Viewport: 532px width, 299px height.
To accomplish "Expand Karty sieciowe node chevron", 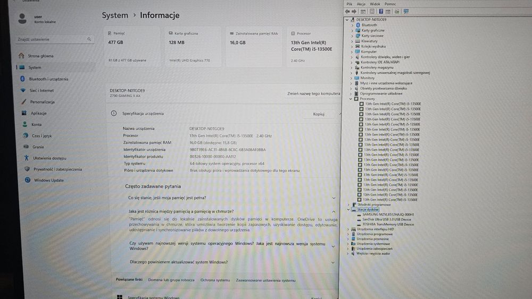I will [352, 36].
